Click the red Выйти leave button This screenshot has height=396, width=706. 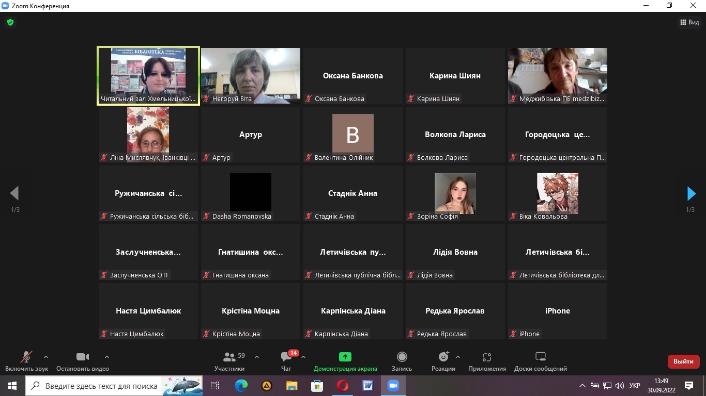[683, 361]
